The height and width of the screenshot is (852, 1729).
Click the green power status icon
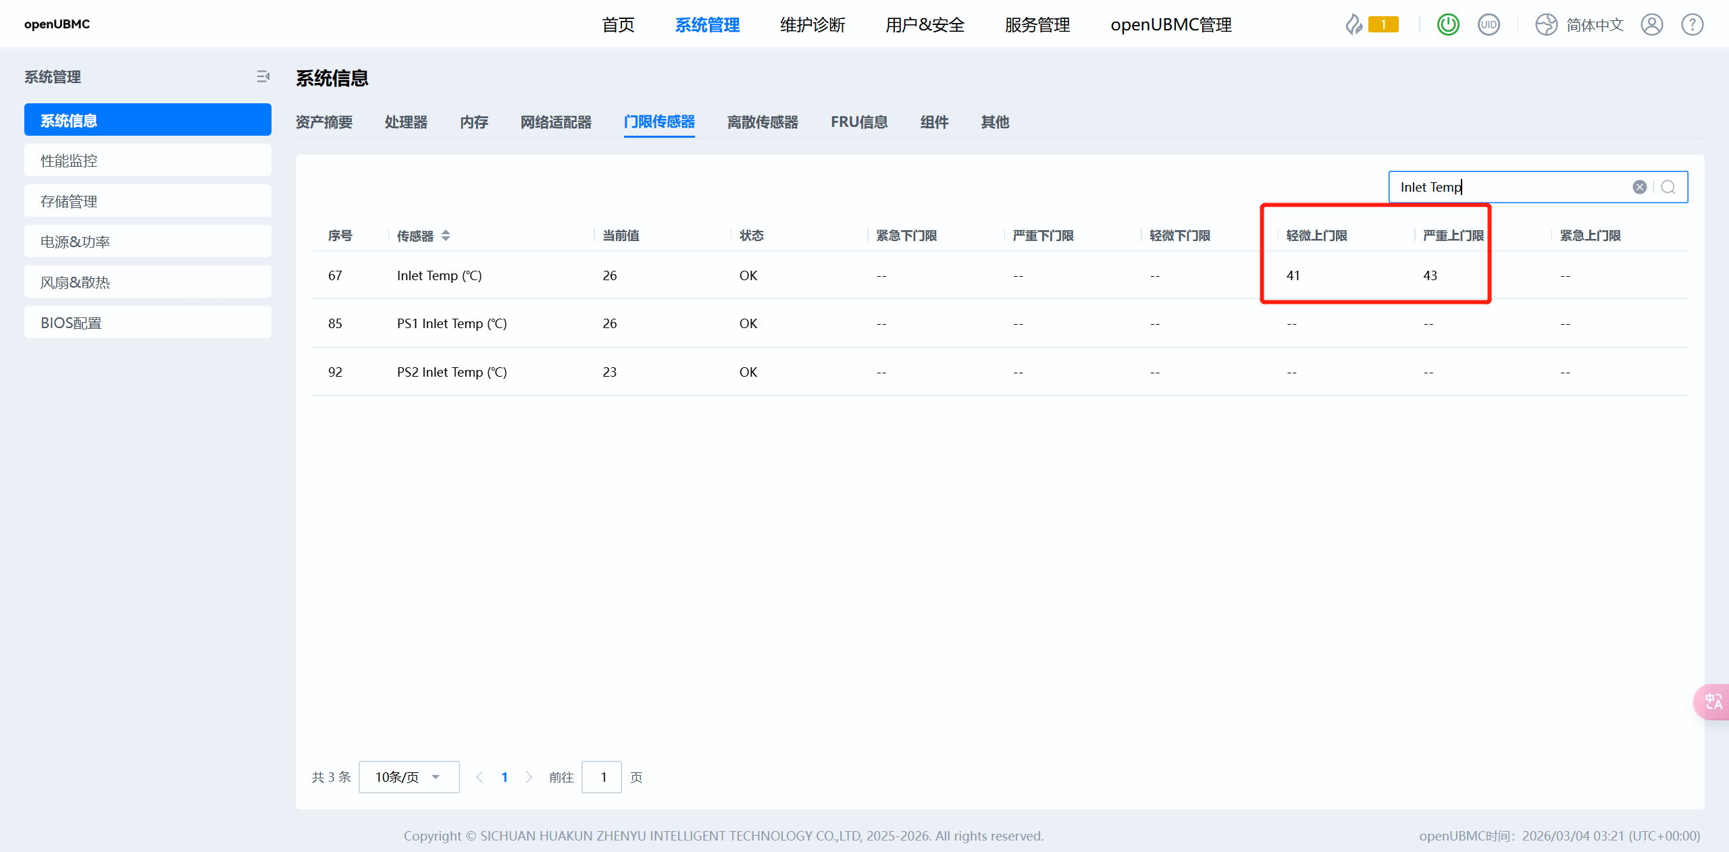point(1448,25)
